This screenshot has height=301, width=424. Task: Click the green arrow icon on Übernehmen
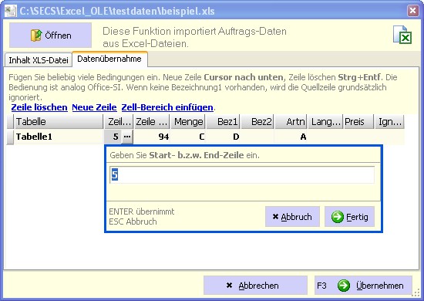click(x=343, y=286)
